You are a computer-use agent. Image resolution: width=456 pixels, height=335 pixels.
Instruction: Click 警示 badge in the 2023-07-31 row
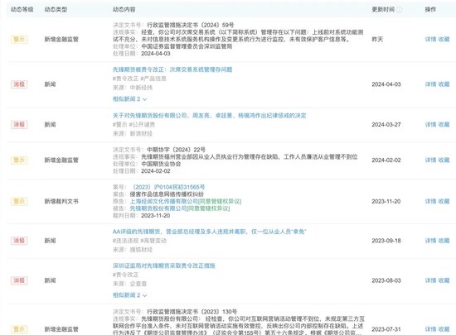click(x=19, y=329)
